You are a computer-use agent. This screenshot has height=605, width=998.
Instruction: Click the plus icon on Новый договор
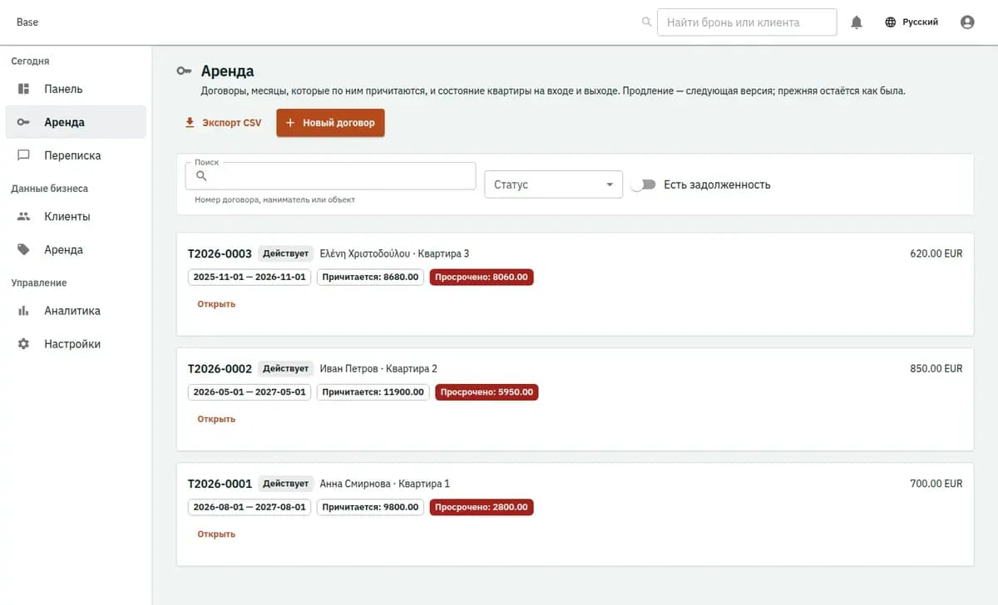click(x=290, y=123)
